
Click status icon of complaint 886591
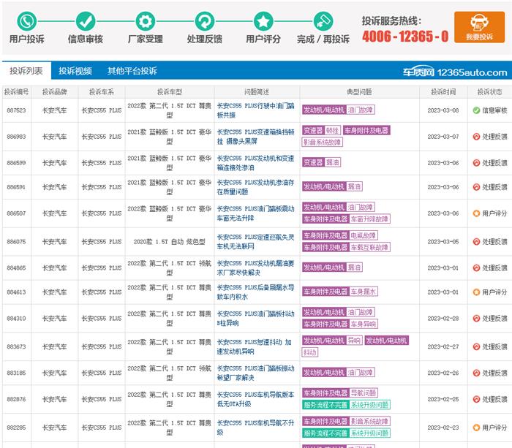(476, 187)
